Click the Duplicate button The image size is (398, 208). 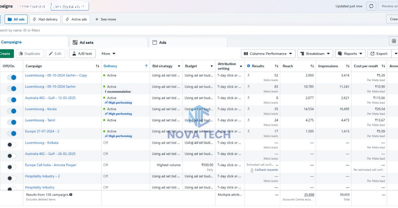coord(29,54)
